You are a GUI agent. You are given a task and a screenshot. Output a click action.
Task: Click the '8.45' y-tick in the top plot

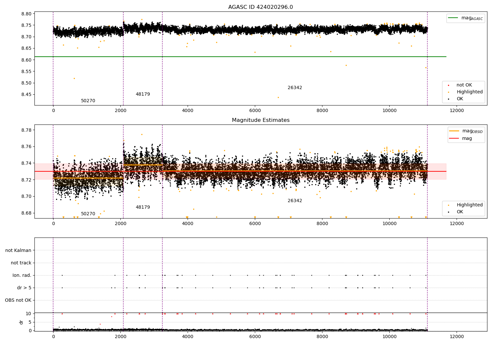(26, 95)
